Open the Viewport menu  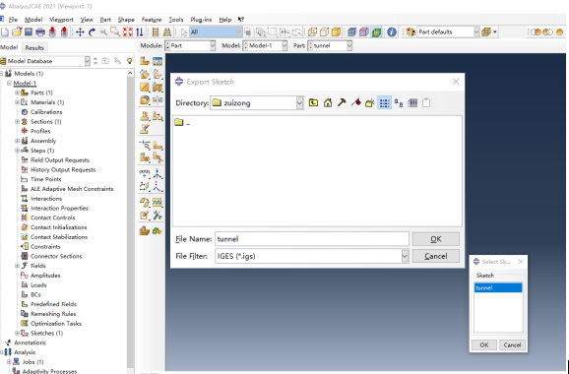click(x=61, y=20)
